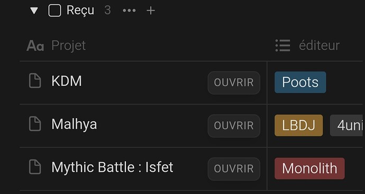Open the three-dots menu beside Reçu
Screen dimensions: 365x194
coord(129,11)
